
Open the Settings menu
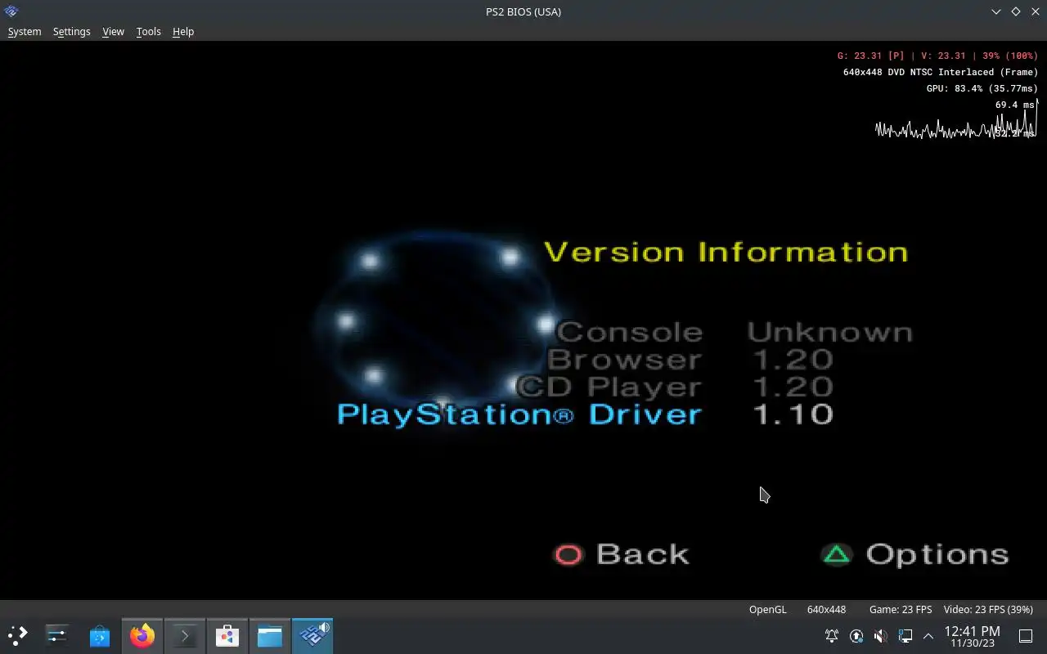pyautogui.click(x=71, y=31)
